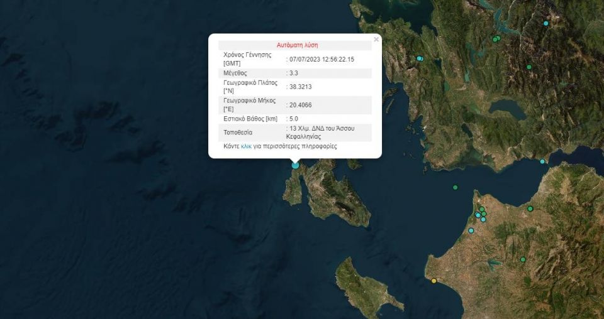Select the cyan marker in the top-right mountains
This screenshot has width=604, height=319.
click(545, 23)
